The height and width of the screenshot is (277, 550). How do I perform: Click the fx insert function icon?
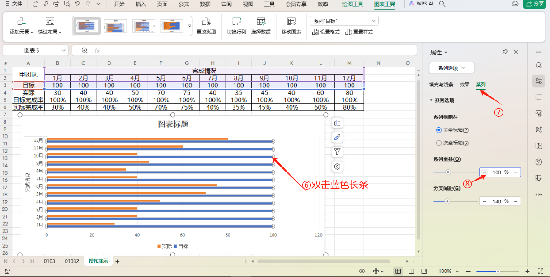click(97, 50)
